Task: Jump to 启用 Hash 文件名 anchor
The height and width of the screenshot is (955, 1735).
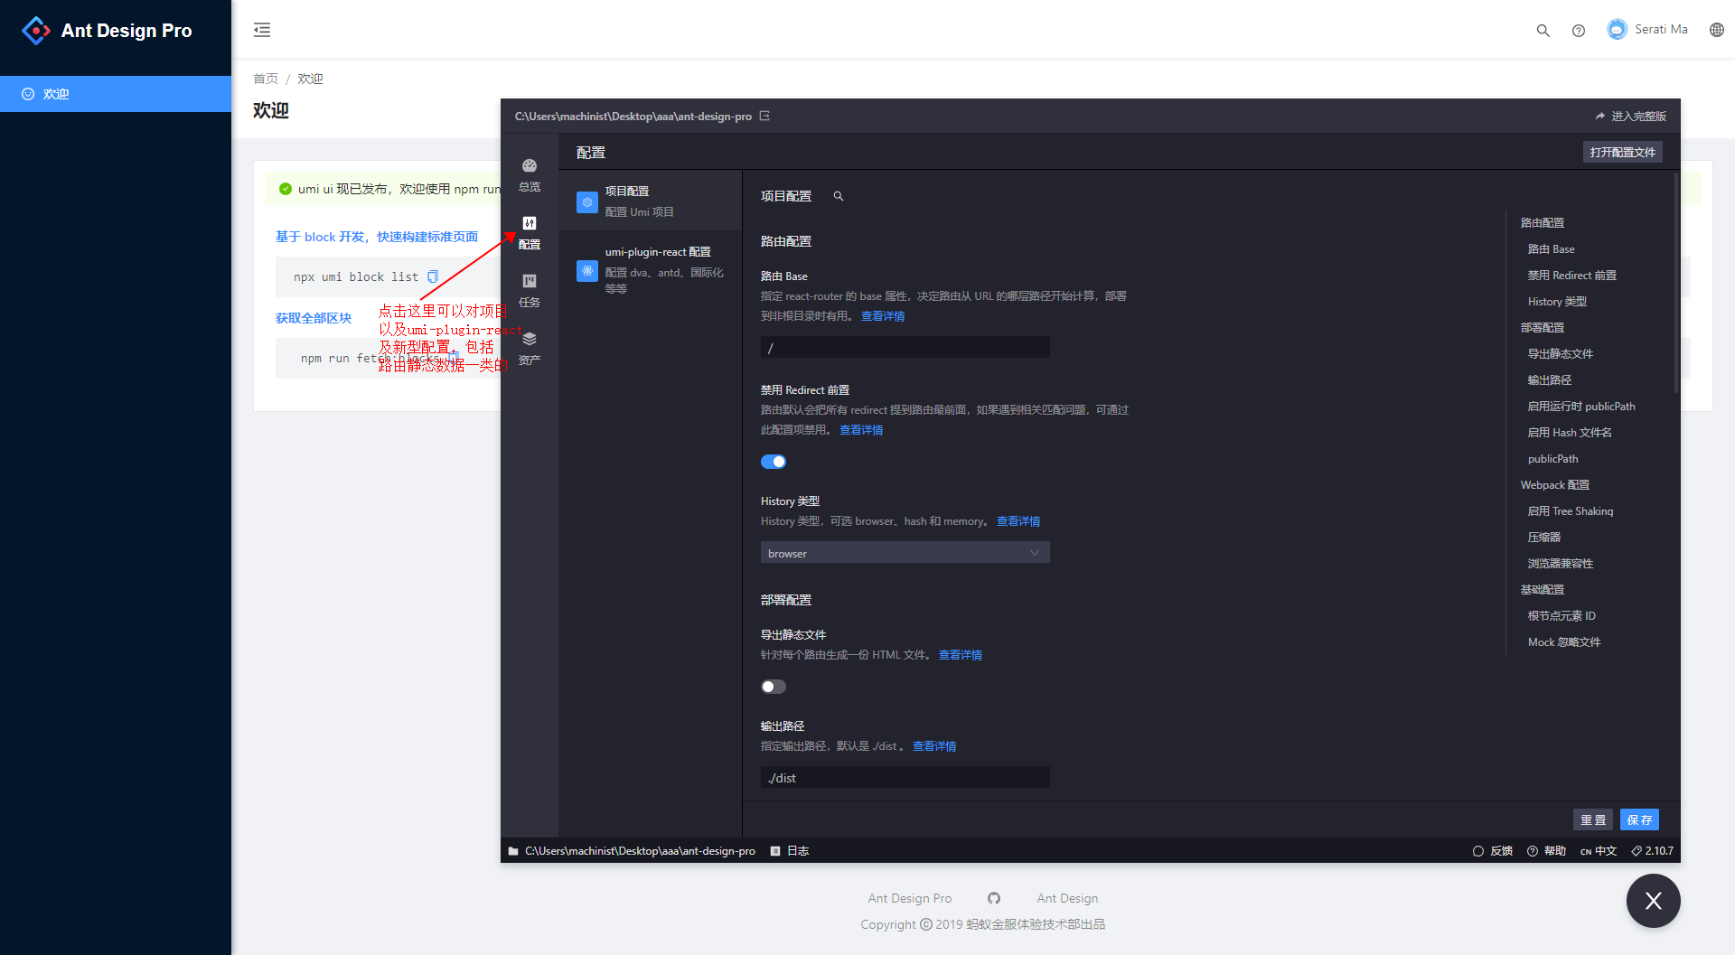Action: [1570, 433]
